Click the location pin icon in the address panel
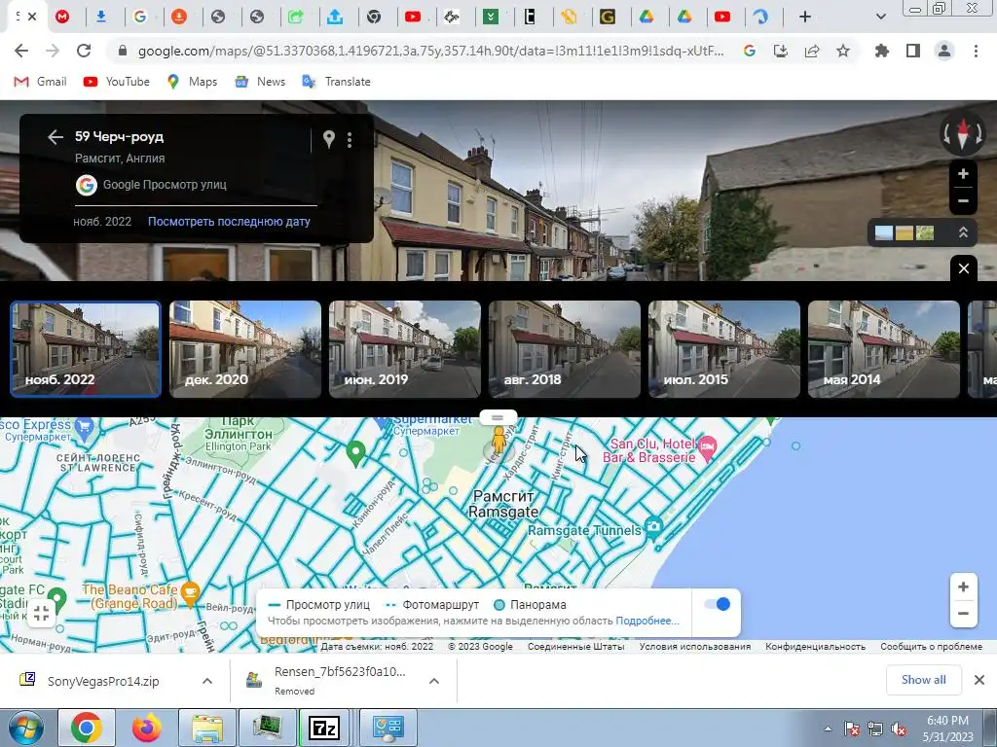Screen dimensions: 997x747 329,139
